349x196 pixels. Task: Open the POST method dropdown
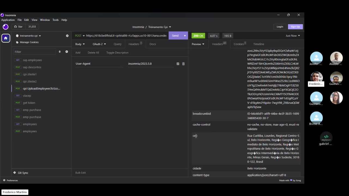[x=80, y=36]
